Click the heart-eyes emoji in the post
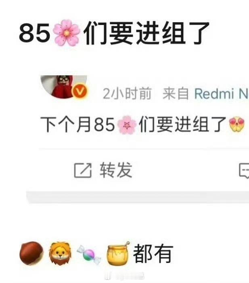The height and width of the screenshot is (283, 249). tap(237, 124)
